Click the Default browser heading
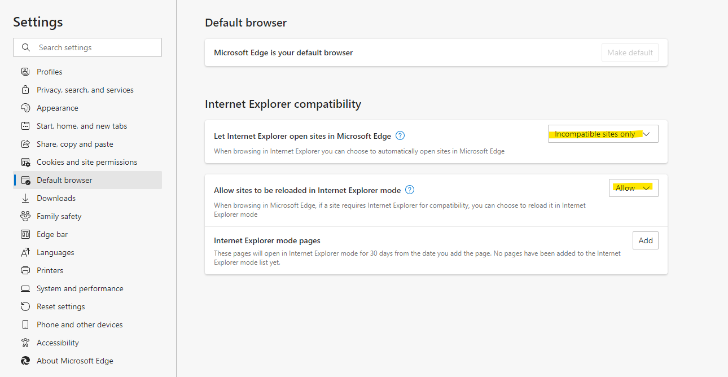The image size is (728, 377). 245,23
